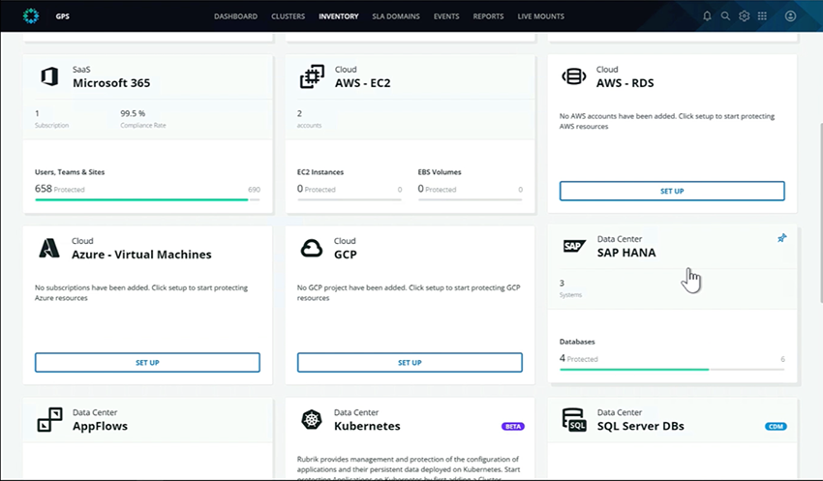The image size is (823, 481).
Task: Click the EC2 Instances progress bar
Action: 350,199
